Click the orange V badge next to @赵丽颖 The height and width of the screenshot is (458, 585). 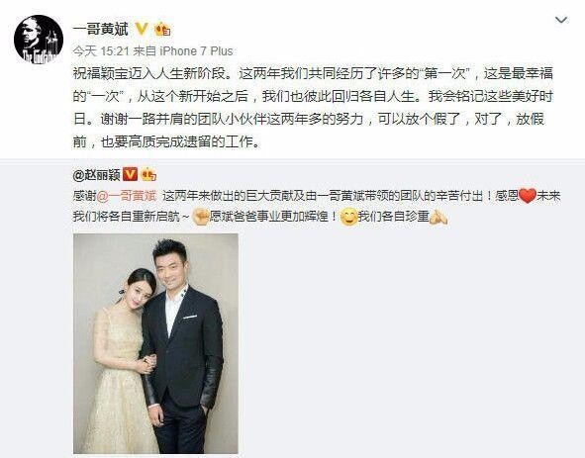point(130,174)
